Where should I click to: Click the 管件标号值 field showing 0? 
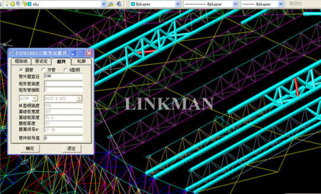63,138
